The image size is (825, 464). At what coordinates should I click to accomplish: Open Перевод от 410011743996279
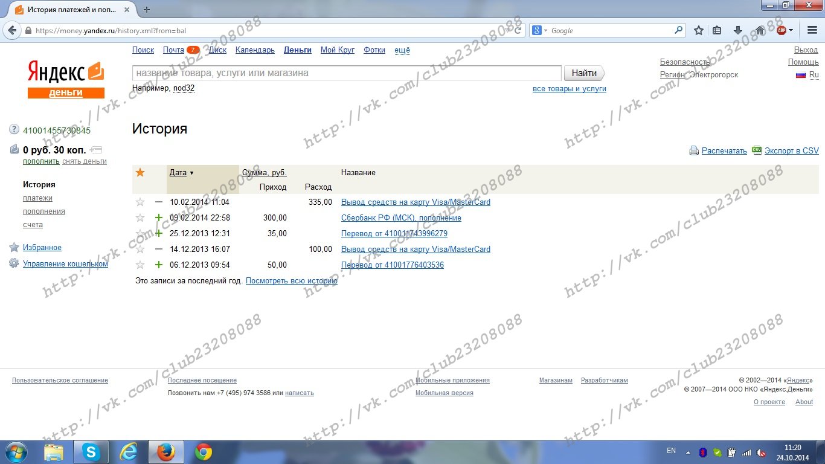coord(394,234)
